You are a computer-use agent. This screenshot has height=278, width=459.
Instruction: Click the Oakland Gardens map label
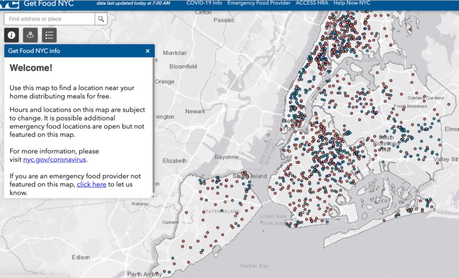coord(426,98)
